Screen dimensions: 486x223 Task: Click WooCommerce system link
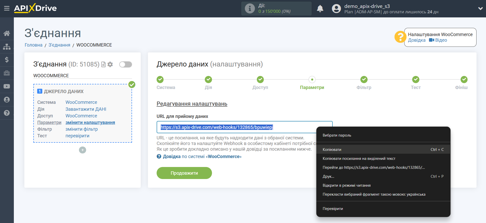(x=81, y=102)
